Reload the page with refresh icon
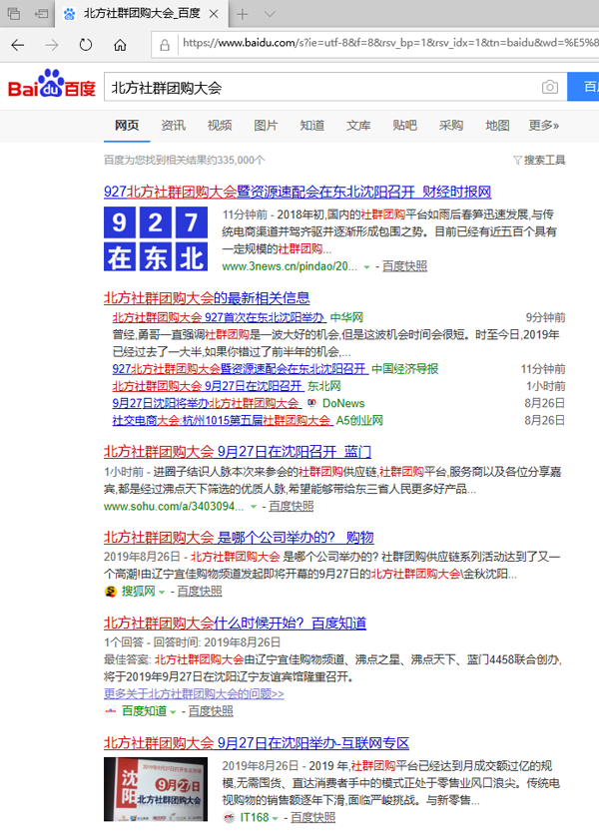This screenshot has height=836, width=599. (x=85, y=45)
